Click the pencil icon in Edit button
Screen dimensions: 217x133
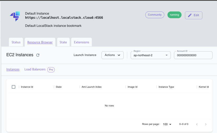tap(190, 15)
